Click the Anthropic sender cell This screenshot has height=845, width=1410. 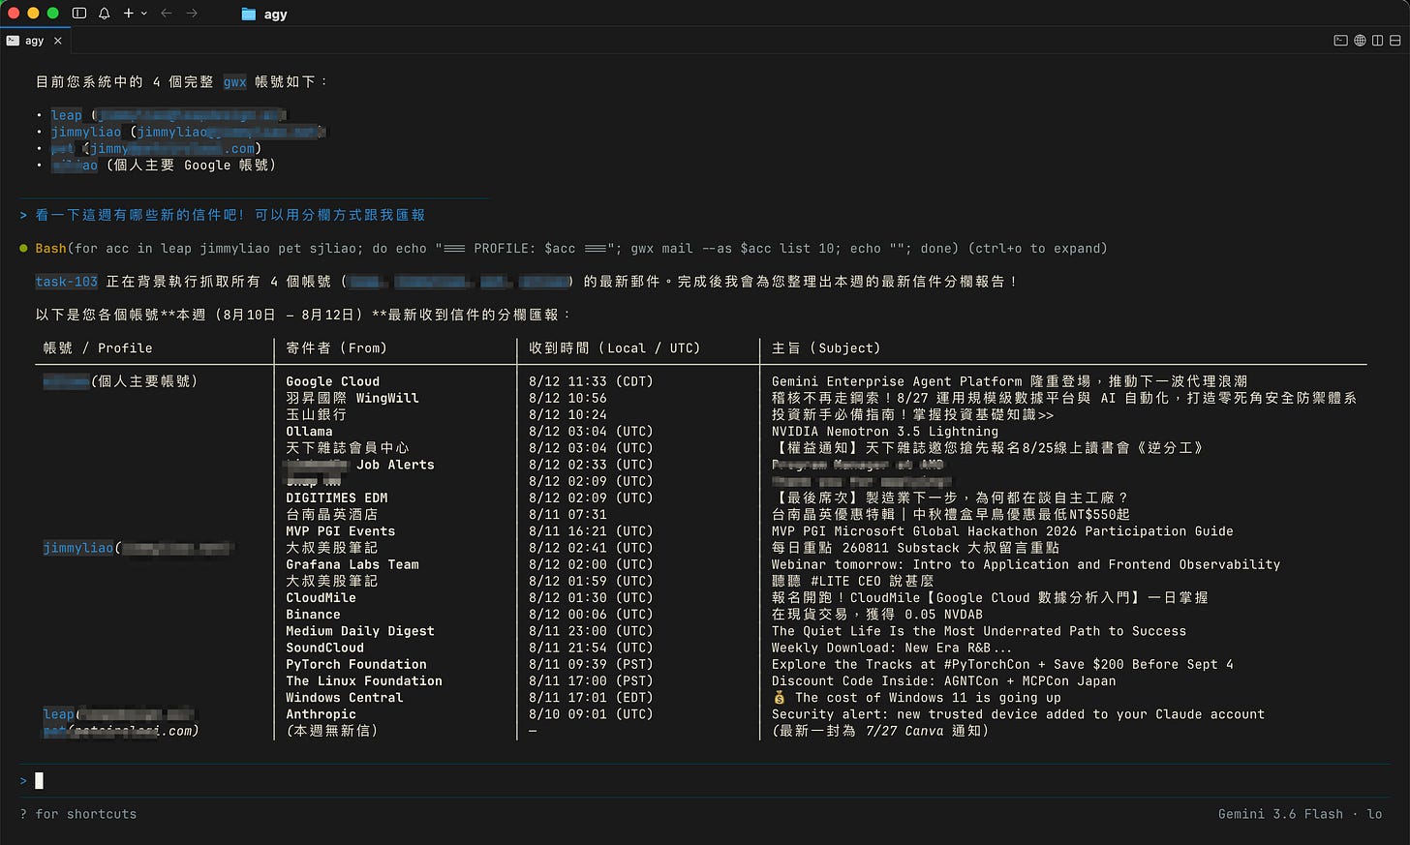click(x=321, y=714)
